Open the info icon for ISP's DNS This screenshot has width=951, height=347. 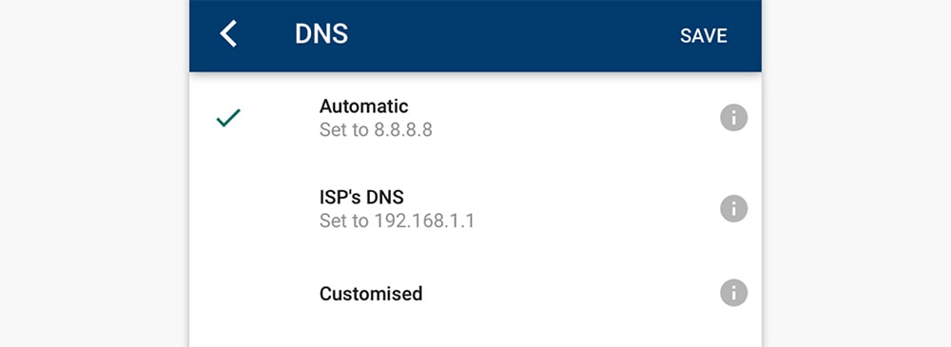[x=734, y=209]
